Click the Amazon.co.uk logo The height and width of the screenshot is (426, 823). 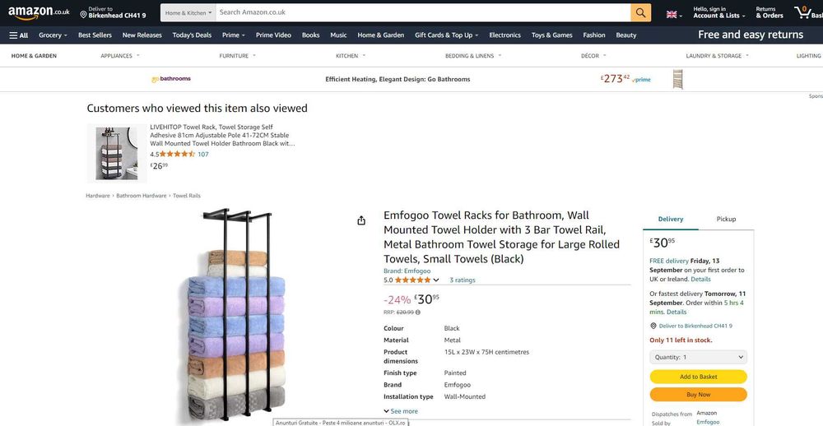click(x=39, y=13)
